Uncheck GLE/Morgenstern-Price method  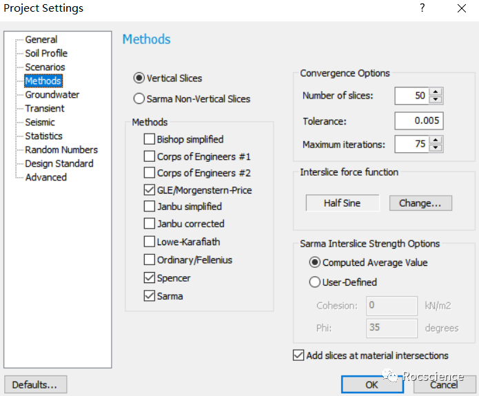150,190
